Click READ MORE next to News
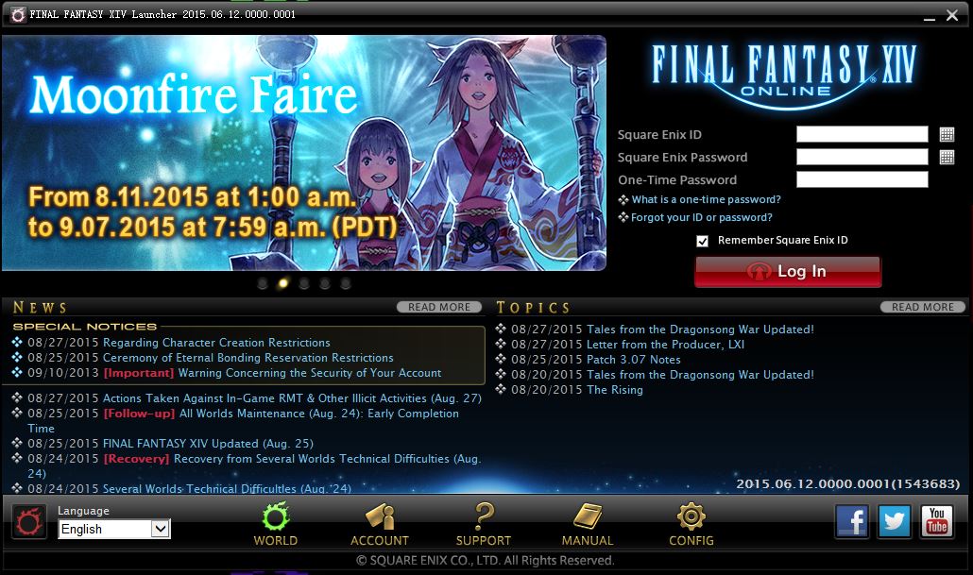 tap(438, 307)
